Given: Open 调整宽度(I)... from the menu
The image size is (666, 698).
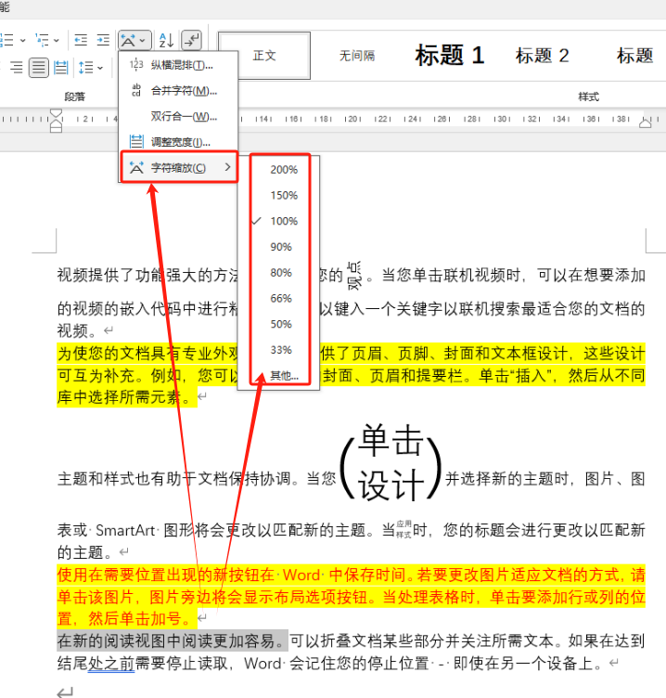Looking at the screenshot, I should tap(178, 142).
